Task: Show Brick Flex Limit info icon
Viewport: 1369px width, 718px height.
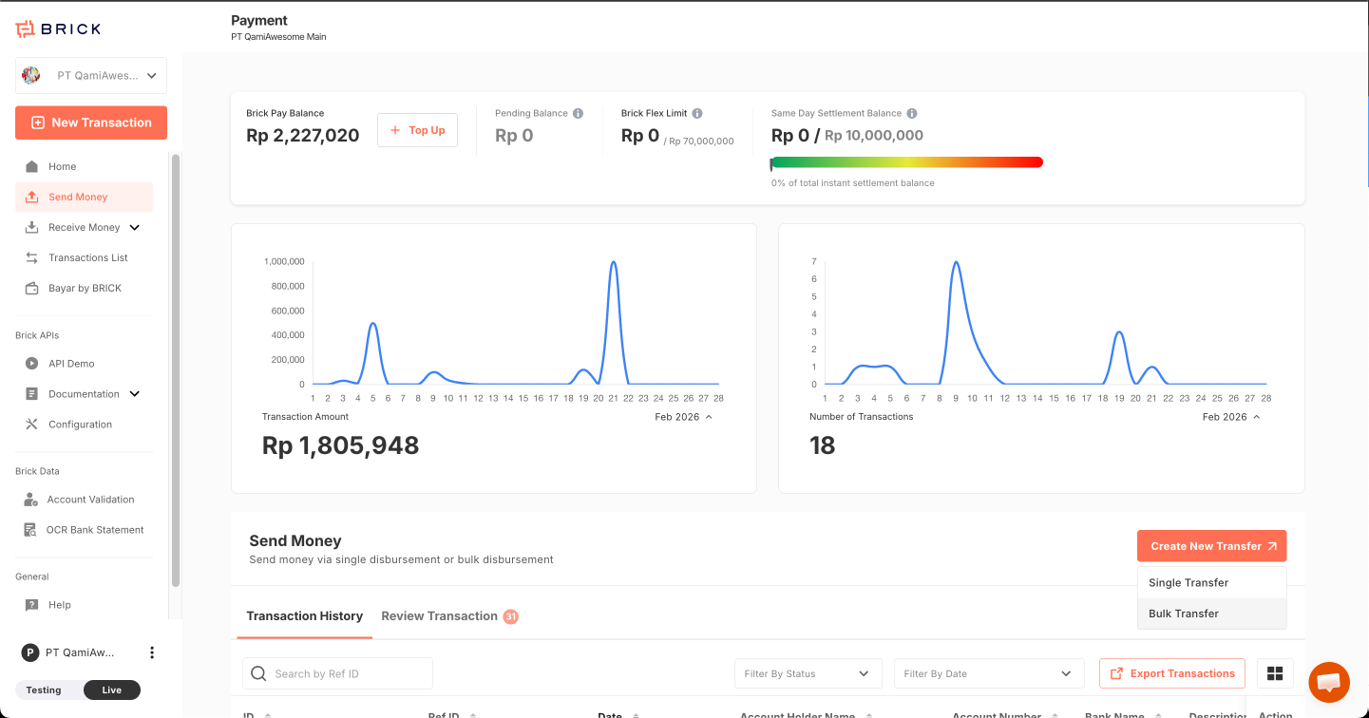Action: 697,113
